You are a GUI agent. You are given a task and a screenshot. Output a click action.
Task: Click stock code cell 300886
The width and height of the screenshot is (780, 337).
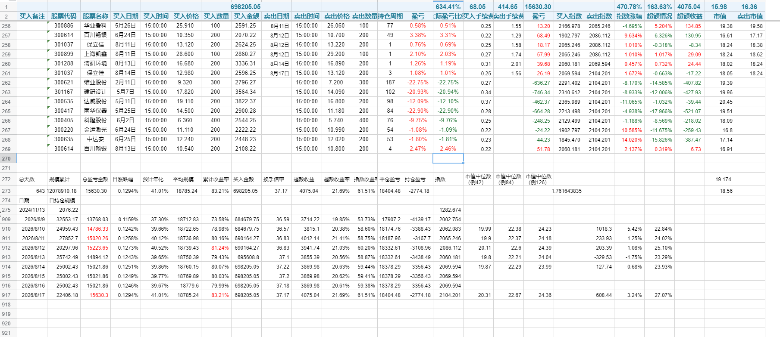64,26
